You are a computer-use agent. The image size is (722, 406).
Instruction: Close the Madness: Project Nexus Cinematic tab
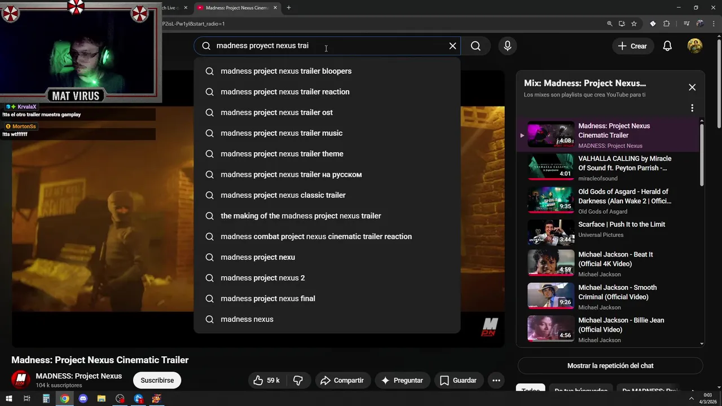(x=275, y=8)
